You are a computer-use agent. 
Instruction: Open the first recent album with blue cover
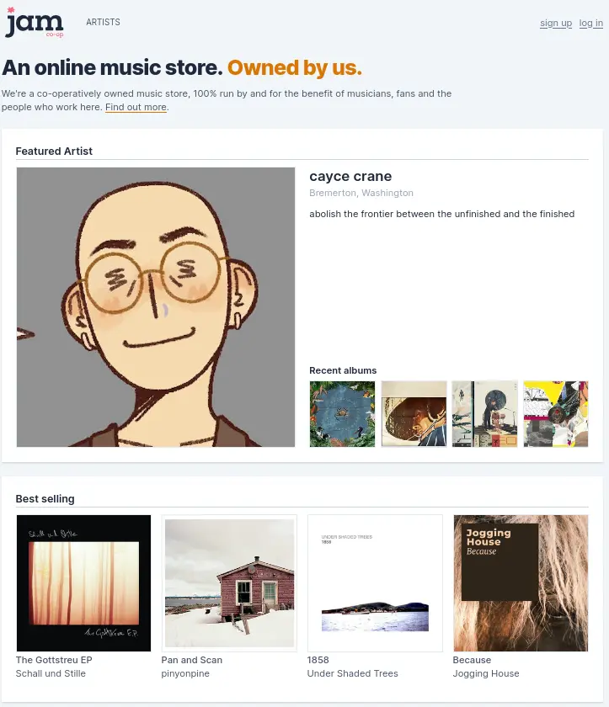(x=342, y=414)
